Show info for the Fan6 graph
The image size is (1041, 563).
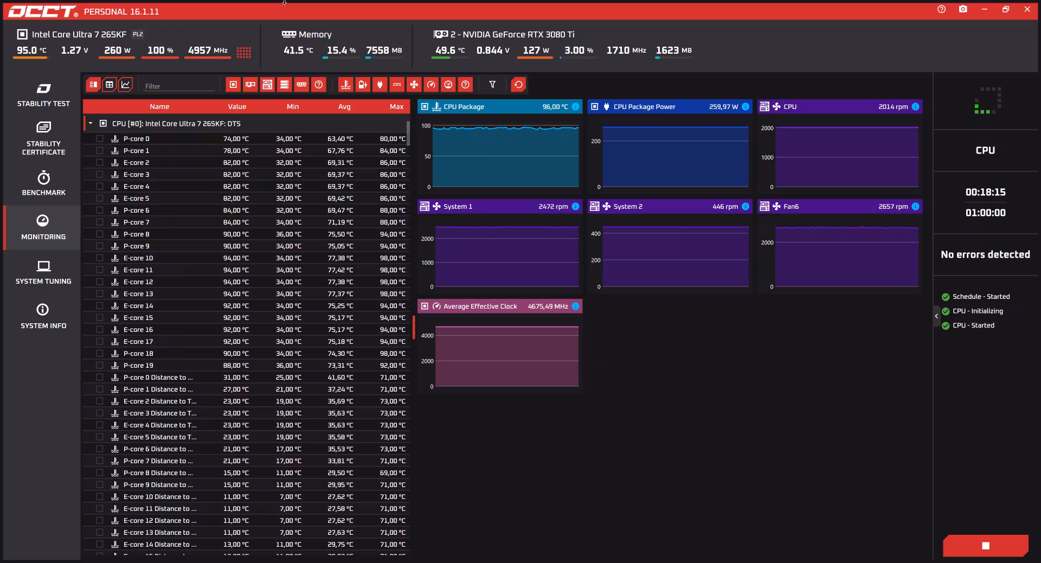pyautogui.click(x=915, y=207)
